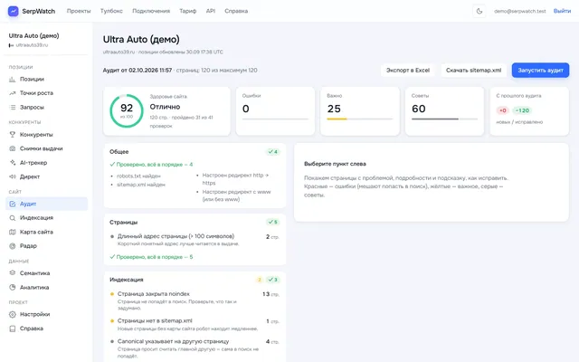This screenshot has width=579, height=362.
Task: Click Ultra Auto (демо) project name in sidebar
Action: [34, 36]
